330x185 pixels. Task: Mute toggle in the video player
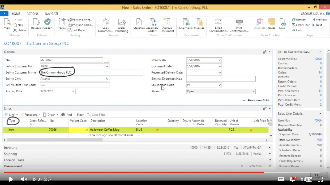click(24, 179)
